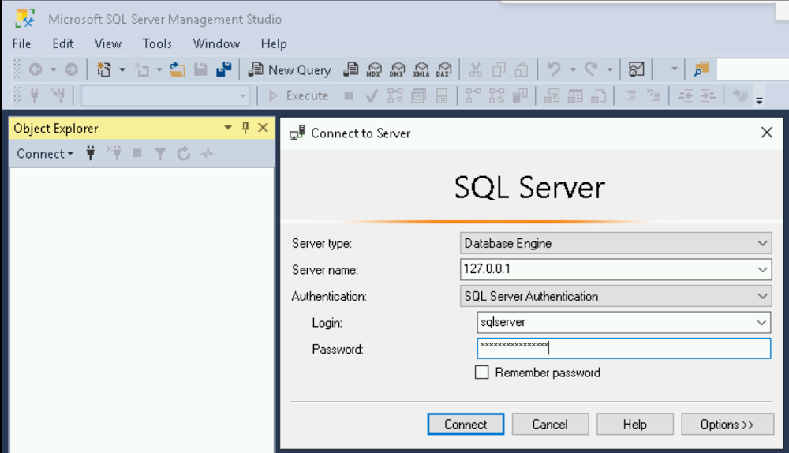Open the Activity Monitor icon

636,69
